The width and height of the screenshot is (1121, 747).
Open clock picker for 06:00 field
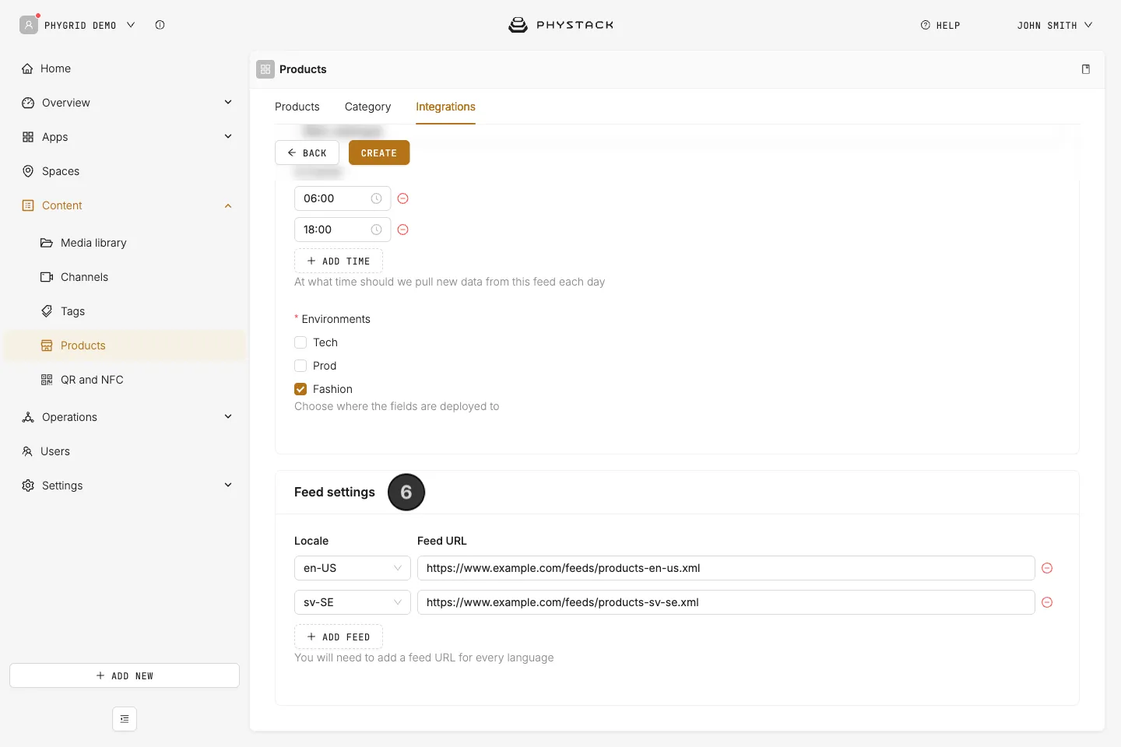(377, 198)
